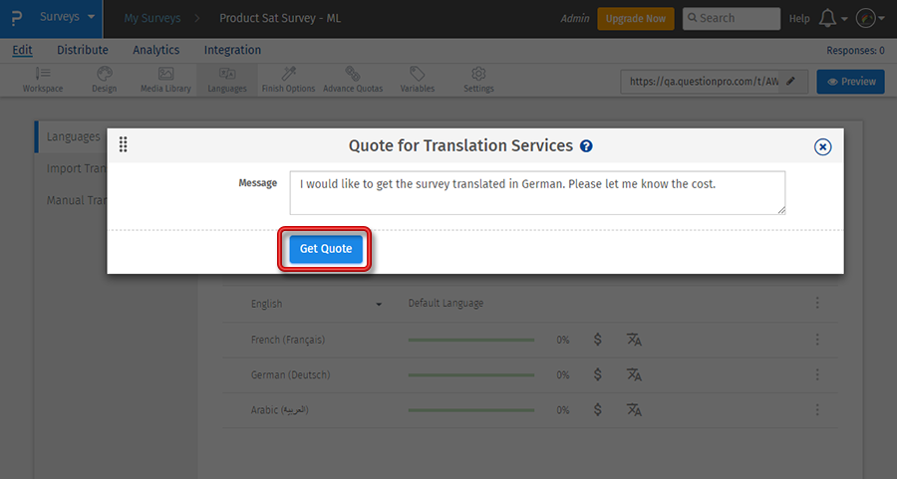
Task: Close the Quote for Translation dialog
Action: click(x=822, y=146)
